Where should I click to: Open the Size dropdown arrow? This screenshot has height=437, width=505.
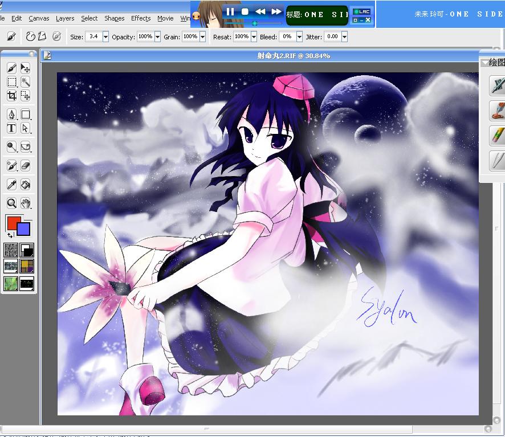105,36
